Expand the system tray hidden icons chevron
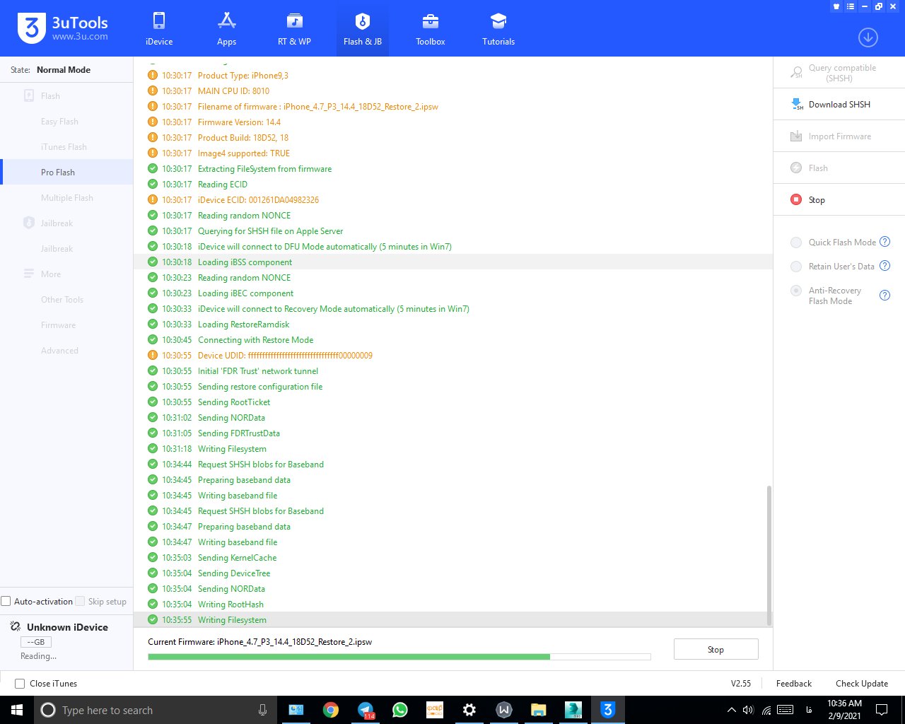 [732, 710]
